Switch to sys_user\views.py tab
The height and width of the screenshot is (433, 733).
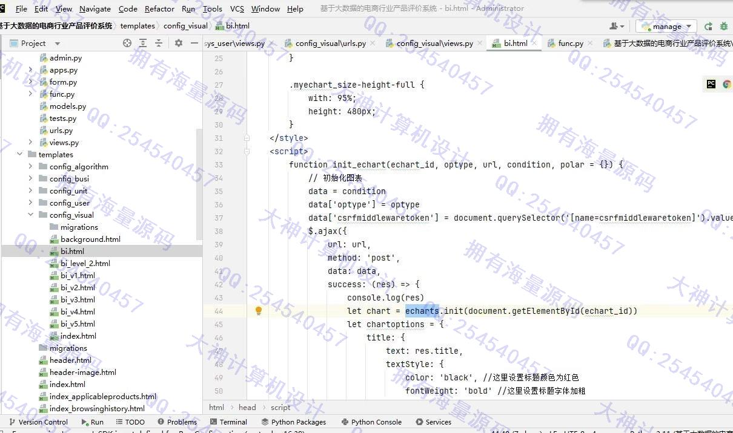(x=235, y=44)
